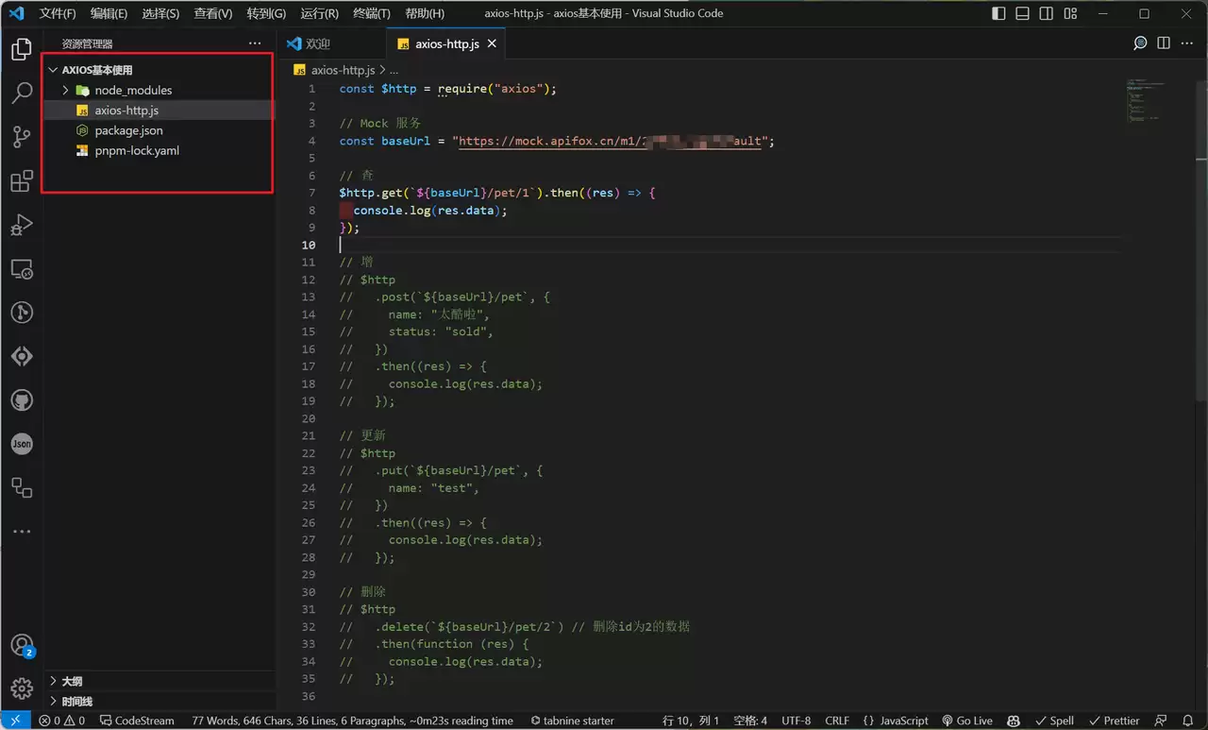Open the Search view in activity bar
This screenshot has height=730, width=1208.
point(22,93)
